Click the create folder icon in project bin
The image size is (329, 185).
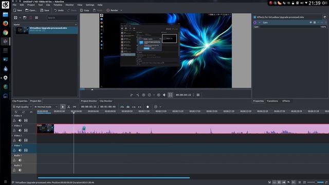[25, 18]
